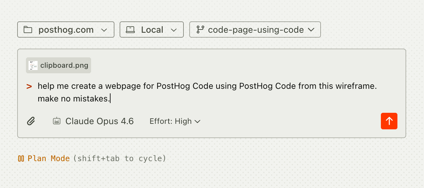This screenshot has height=188, width=424.
Task: Expand the chevron next to Effort: High
Action: (x=197, y=122)
